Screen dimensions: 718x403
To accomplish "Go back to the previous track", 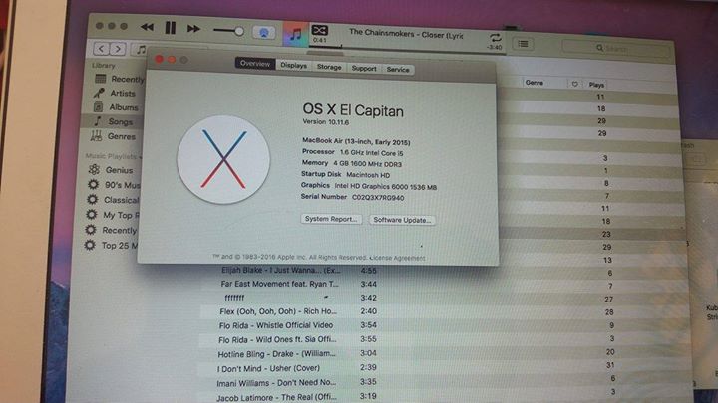I will coord(147,28).
